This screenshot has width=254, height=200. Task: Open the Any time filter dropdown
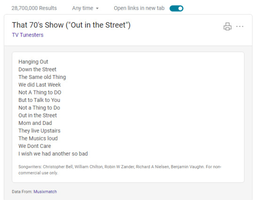[85, 8]
